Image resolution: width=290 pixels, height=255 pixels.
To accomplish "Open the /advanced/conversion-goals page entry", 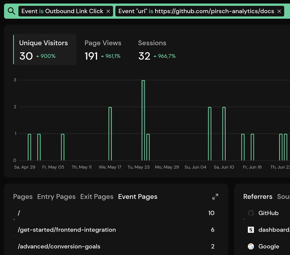I will pos(59,246).
